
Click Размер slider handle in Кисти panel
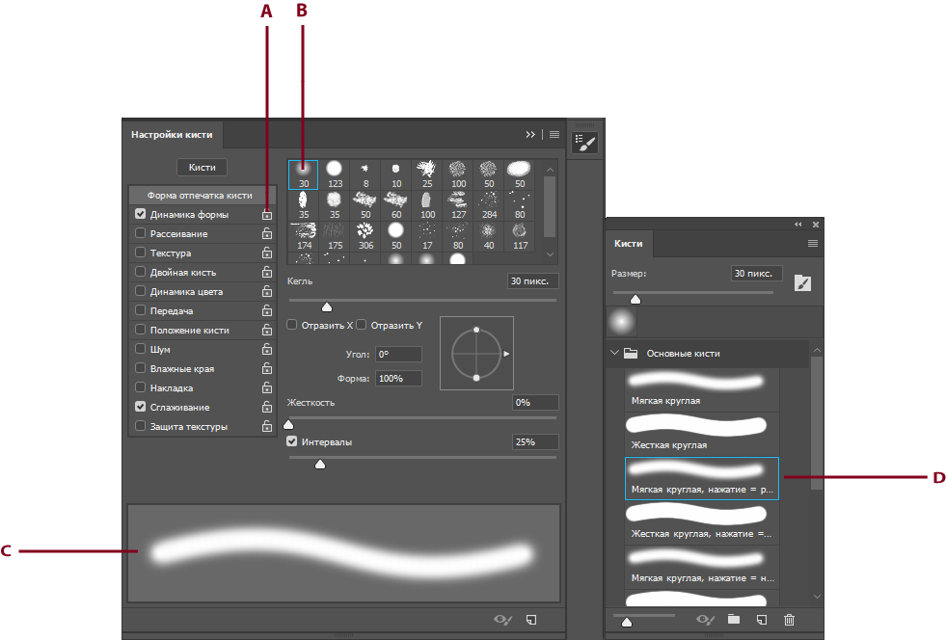point(635,299)
